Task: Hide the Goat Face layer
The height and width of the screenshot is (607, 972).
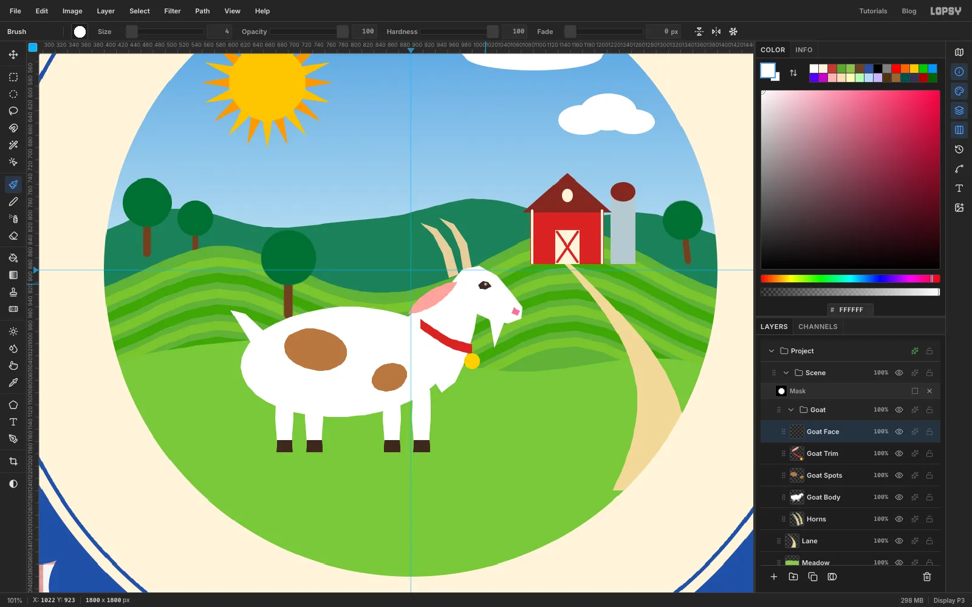Action: point(899,432)
